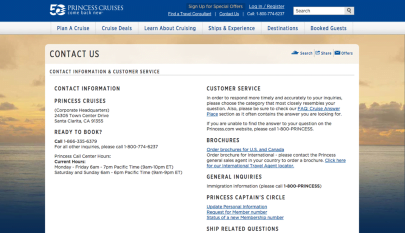Click the CUSTOMER SERVICE heading
405x233 pixels.
coord(233,89)
